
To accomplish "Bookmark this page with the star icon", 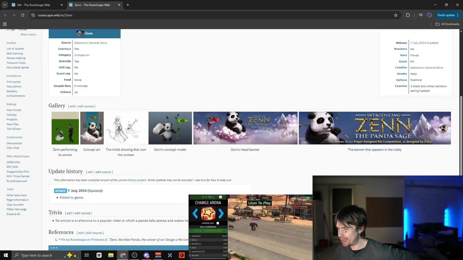I will [396, 15].
